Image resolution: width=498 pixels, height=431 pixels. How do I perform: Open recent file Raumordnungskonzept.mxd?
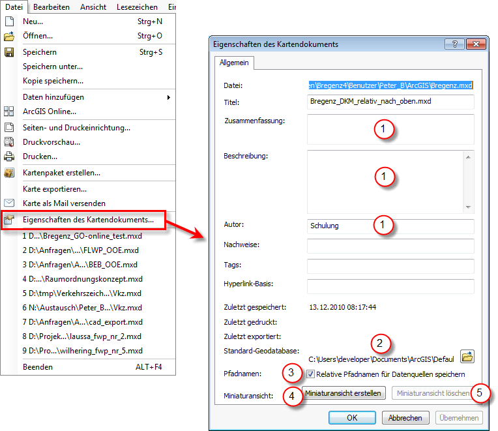coord(81,279)
